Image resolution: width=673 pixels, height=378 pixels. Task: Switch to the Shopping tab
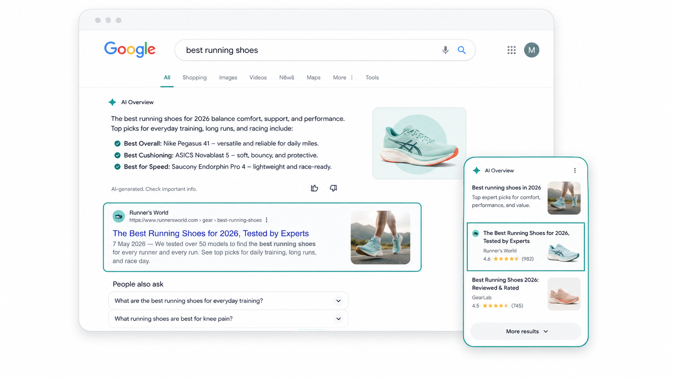[194, 78]
